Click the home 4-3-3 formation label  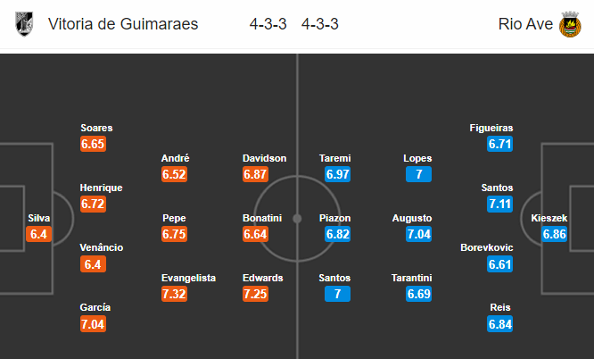click(268, 24)
